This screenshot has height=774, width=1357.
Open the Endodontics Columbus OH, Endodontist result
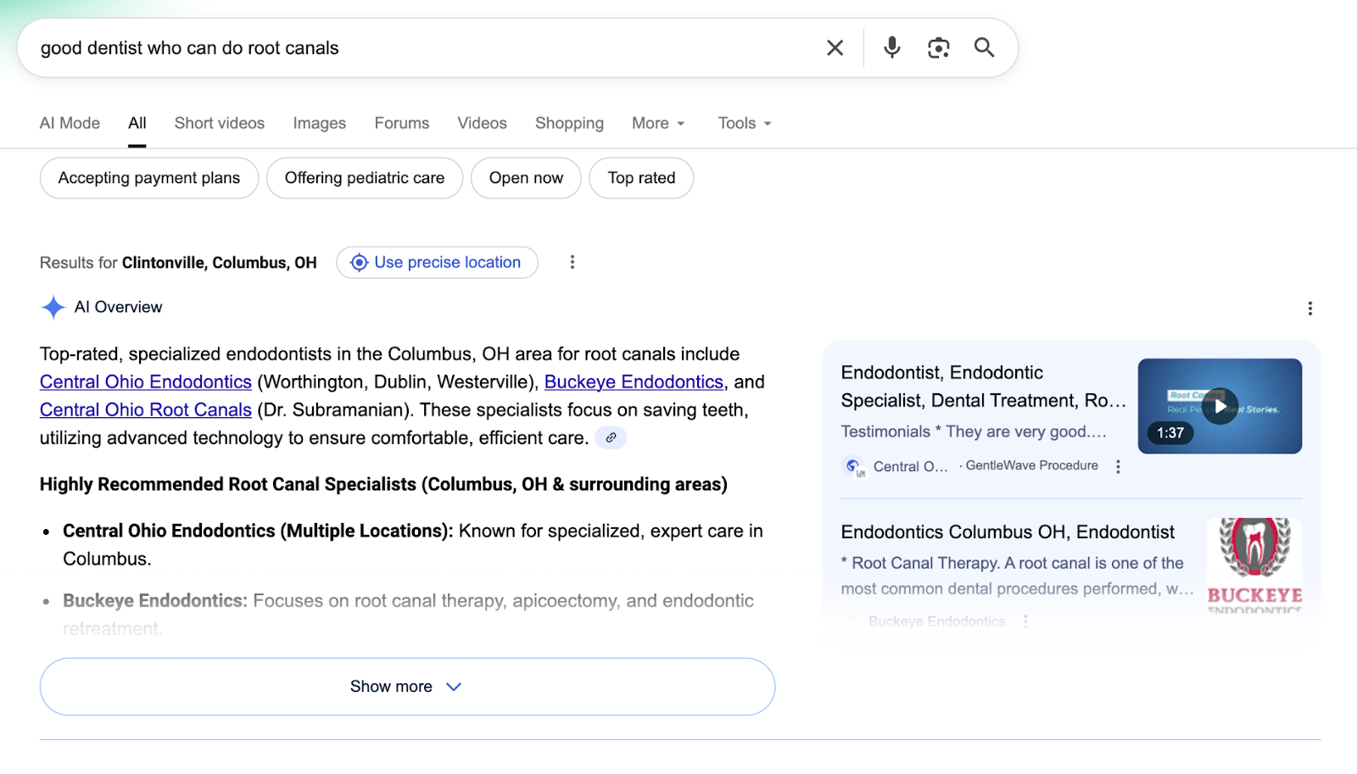coord(1008,532)
